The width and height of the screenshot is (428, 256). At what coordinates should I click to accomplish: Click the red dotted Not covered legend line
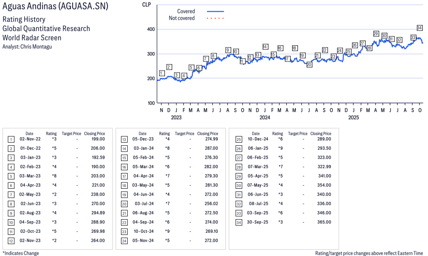pyautogui.click(x=215, y=18)
